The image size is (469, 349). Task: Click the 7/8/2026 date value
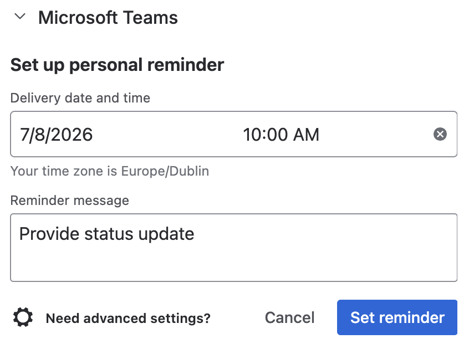[x=56, y=135]
